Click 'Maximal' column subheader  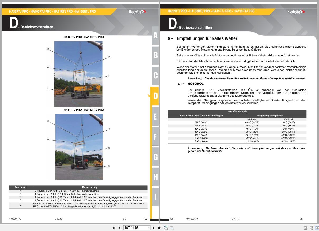tap(288, 119)
